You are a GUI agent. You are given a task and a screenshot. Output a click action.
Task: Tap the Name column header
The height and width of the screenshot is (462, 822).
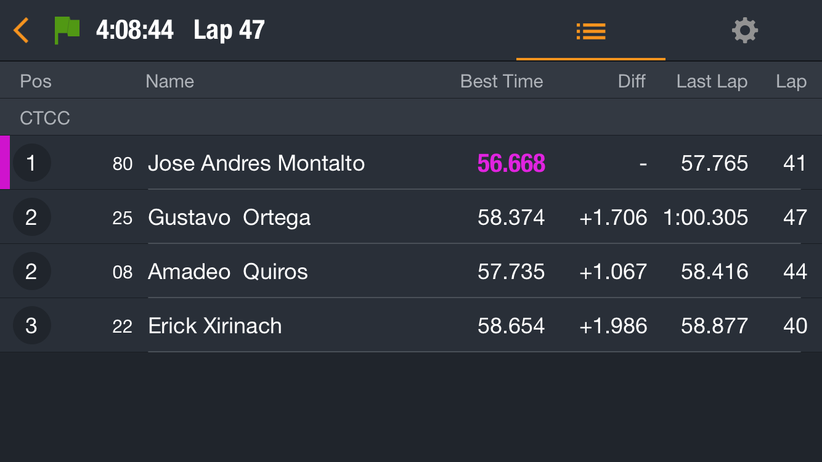pos(169,81)
